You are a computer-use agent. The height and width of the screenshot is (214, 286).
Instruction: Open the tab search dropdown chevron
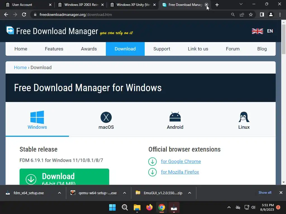(x=241, y=4)
